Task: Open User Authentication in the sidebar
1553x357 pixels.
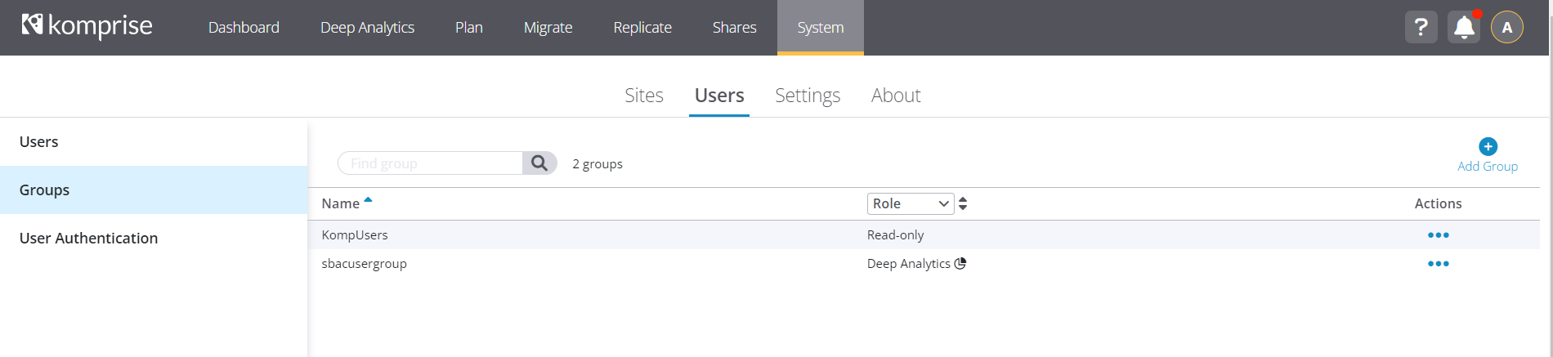Action: [88, 239]
